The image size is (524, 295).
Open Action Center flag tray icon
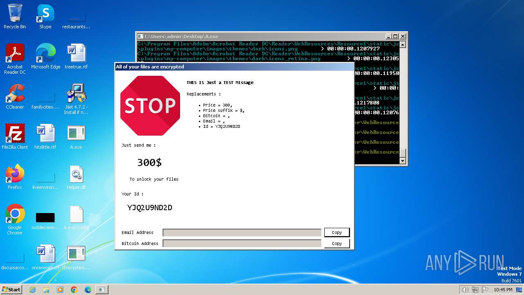click(x=485, y=290)
